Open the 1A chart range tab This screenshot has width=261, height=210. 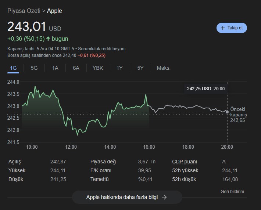point(55,68)
